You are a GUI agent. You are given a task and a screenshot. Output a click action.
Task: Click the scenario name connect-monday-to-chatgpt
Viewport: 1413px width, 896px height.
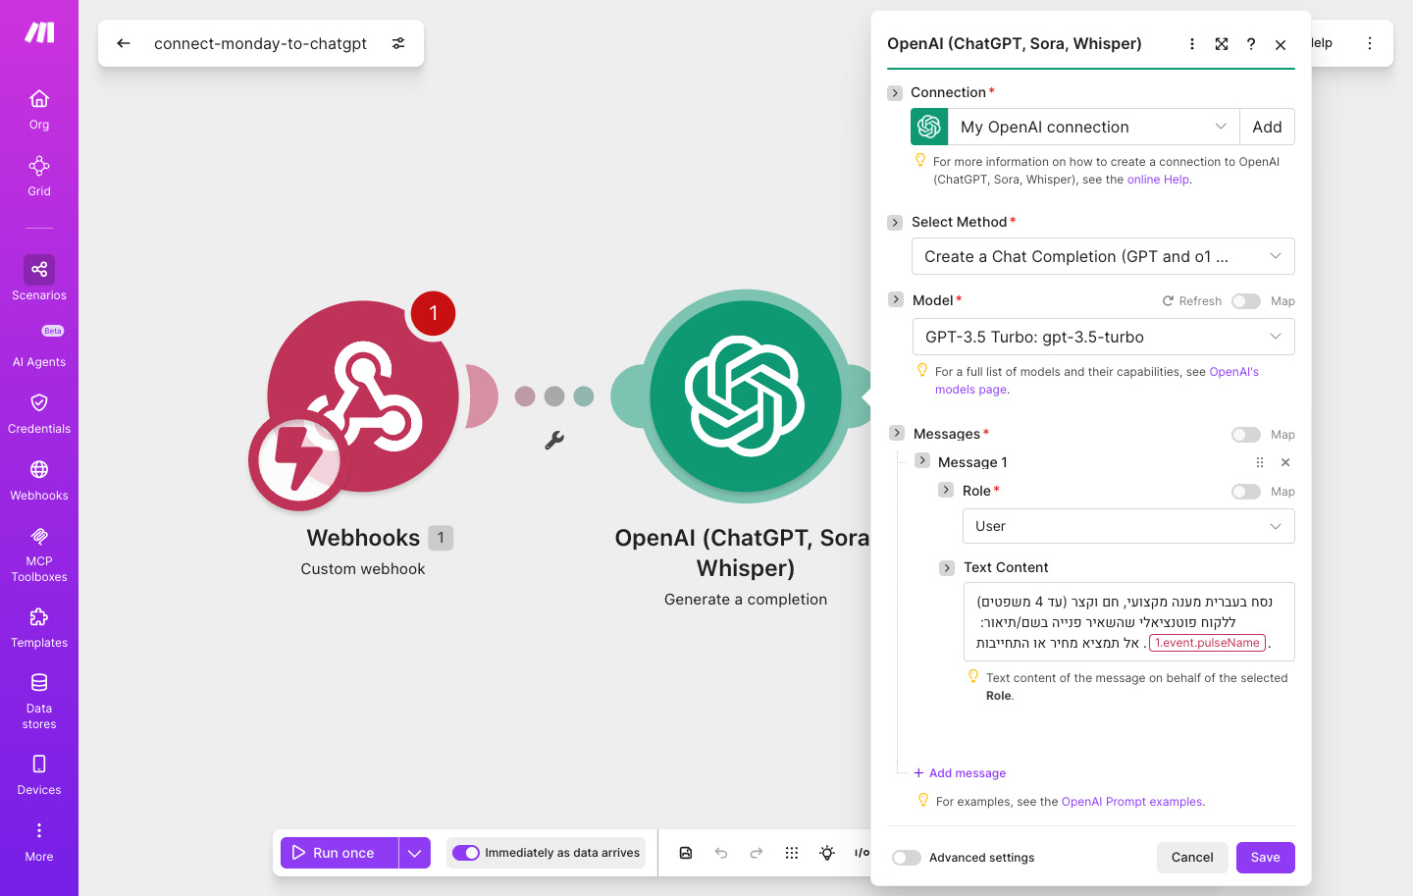click(260, 43)
